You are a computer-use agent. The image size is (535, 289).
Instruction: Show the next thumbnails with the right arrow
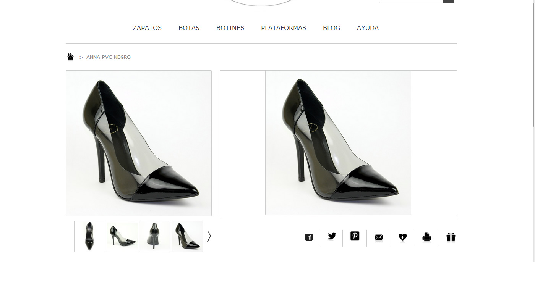click(209, 236)
